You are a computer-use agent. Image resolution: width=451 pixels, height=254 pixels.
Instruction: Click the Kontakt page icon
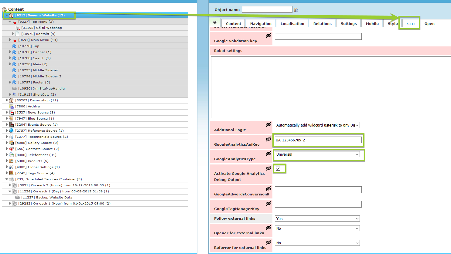17,34
